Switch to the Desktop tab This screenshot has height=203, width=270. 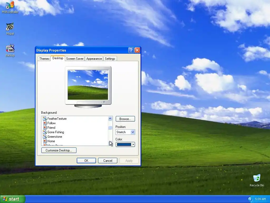pos(58,58)
